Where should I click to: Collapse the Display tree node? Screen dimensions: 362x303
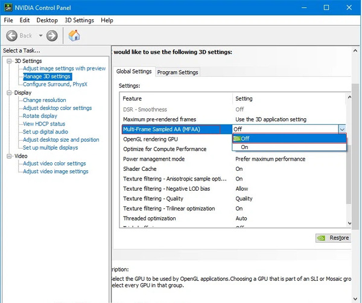9,92
